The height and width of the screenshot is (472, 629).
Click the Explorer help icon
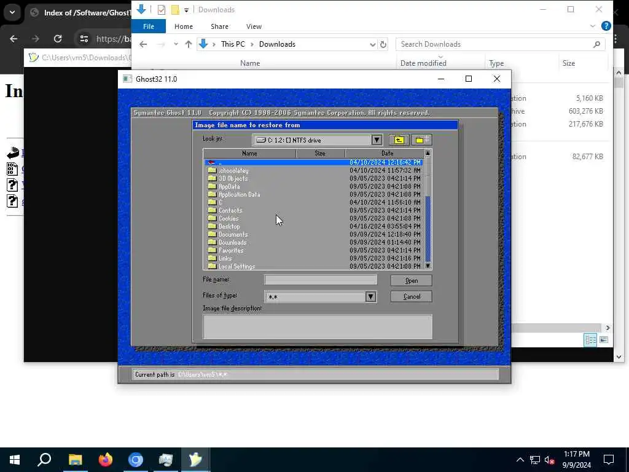pos(606,26)
